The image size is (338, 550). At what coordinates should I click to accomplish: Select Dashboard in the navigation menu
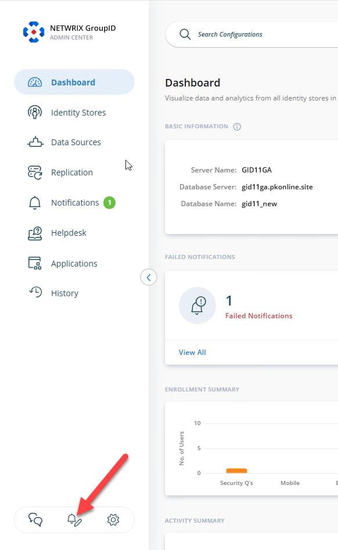pyautogui.click(x=74, y=82)
